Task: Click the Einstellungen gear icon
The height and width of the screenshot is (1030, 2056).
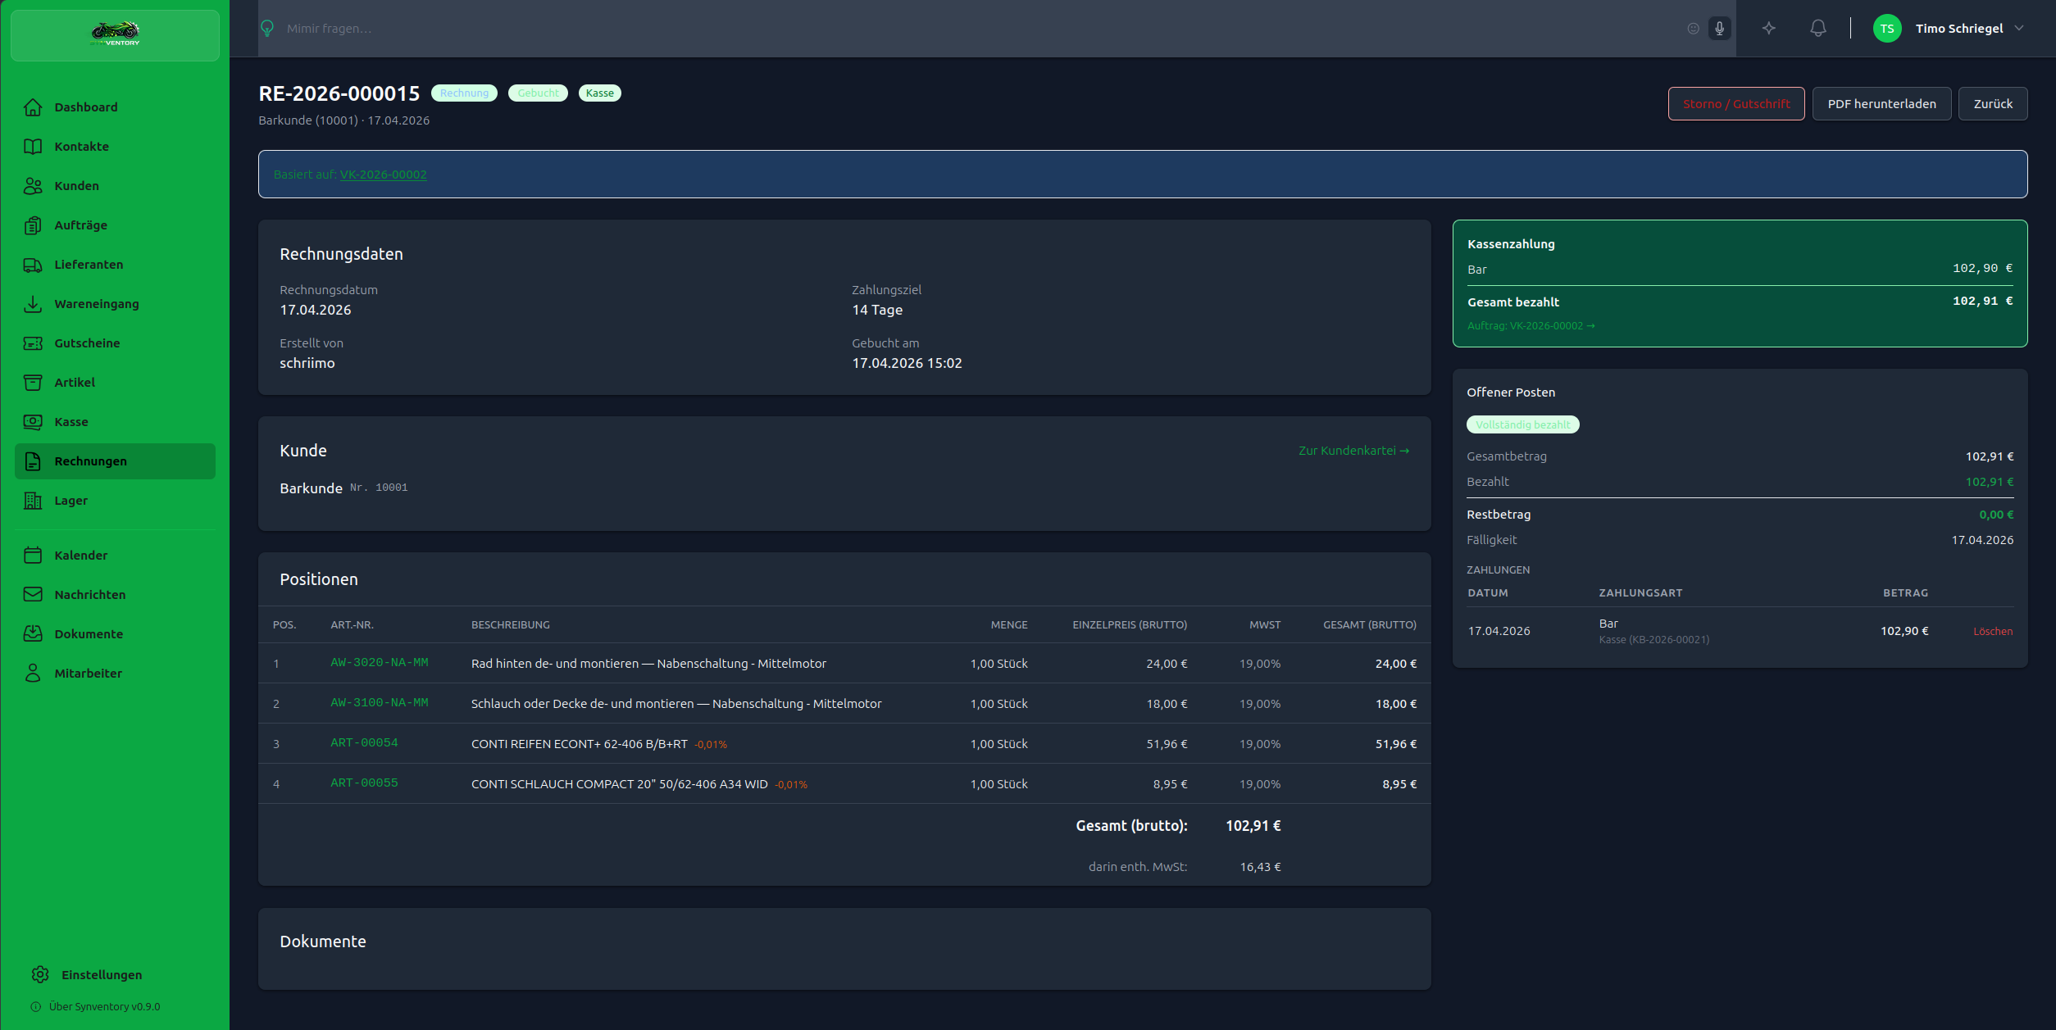Action: coord(40,974)
